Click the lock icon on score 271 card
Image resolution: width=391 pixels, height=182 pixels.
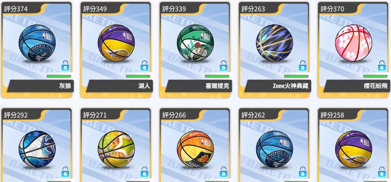tap(144, 172)
